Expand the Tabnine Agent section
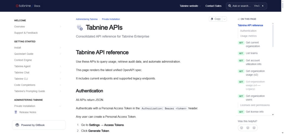284x134 pixels. [60, 66]
